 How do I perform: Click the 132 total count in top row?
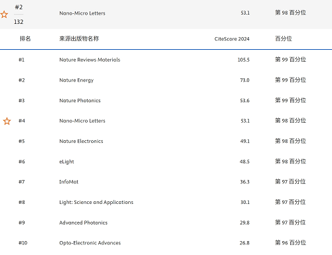coord(19,22)
